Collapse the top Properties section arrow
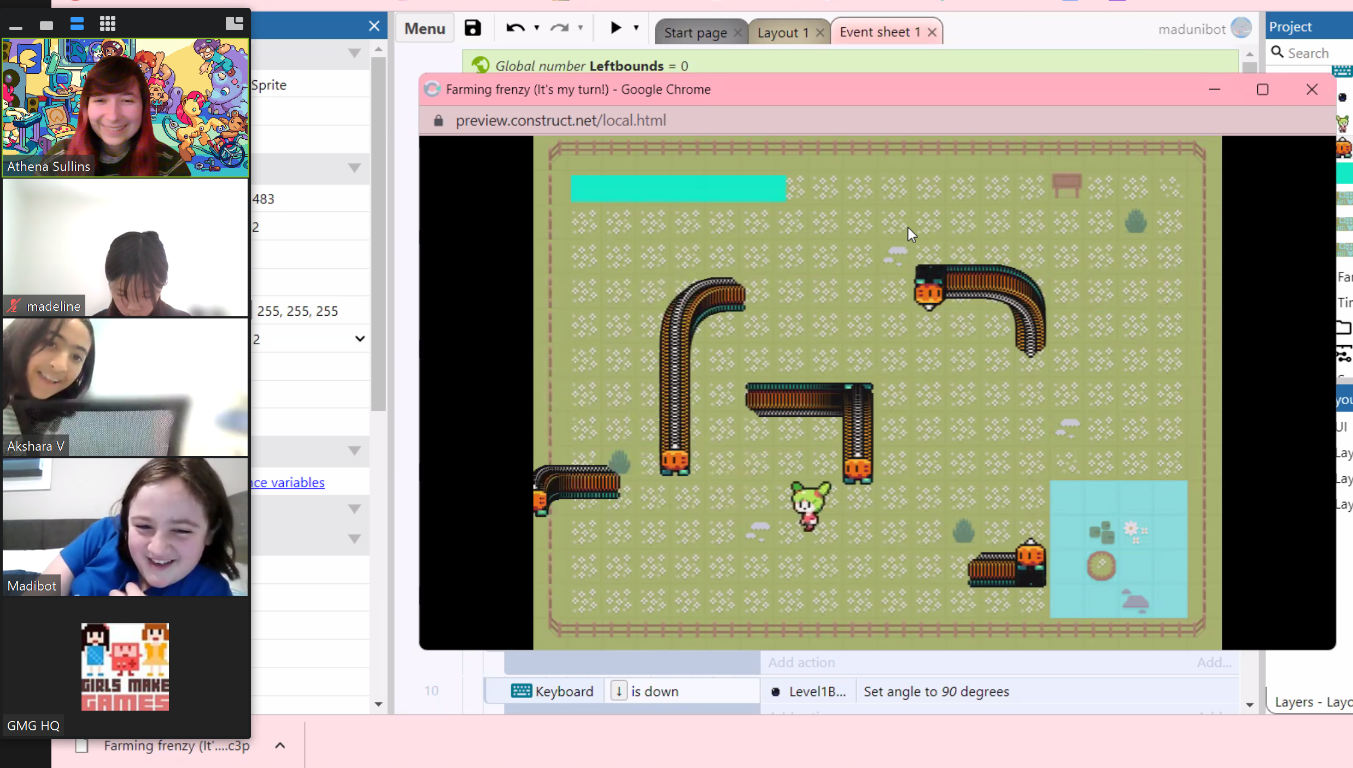The width and height of the screenshot is (1353, 768). 354,54
